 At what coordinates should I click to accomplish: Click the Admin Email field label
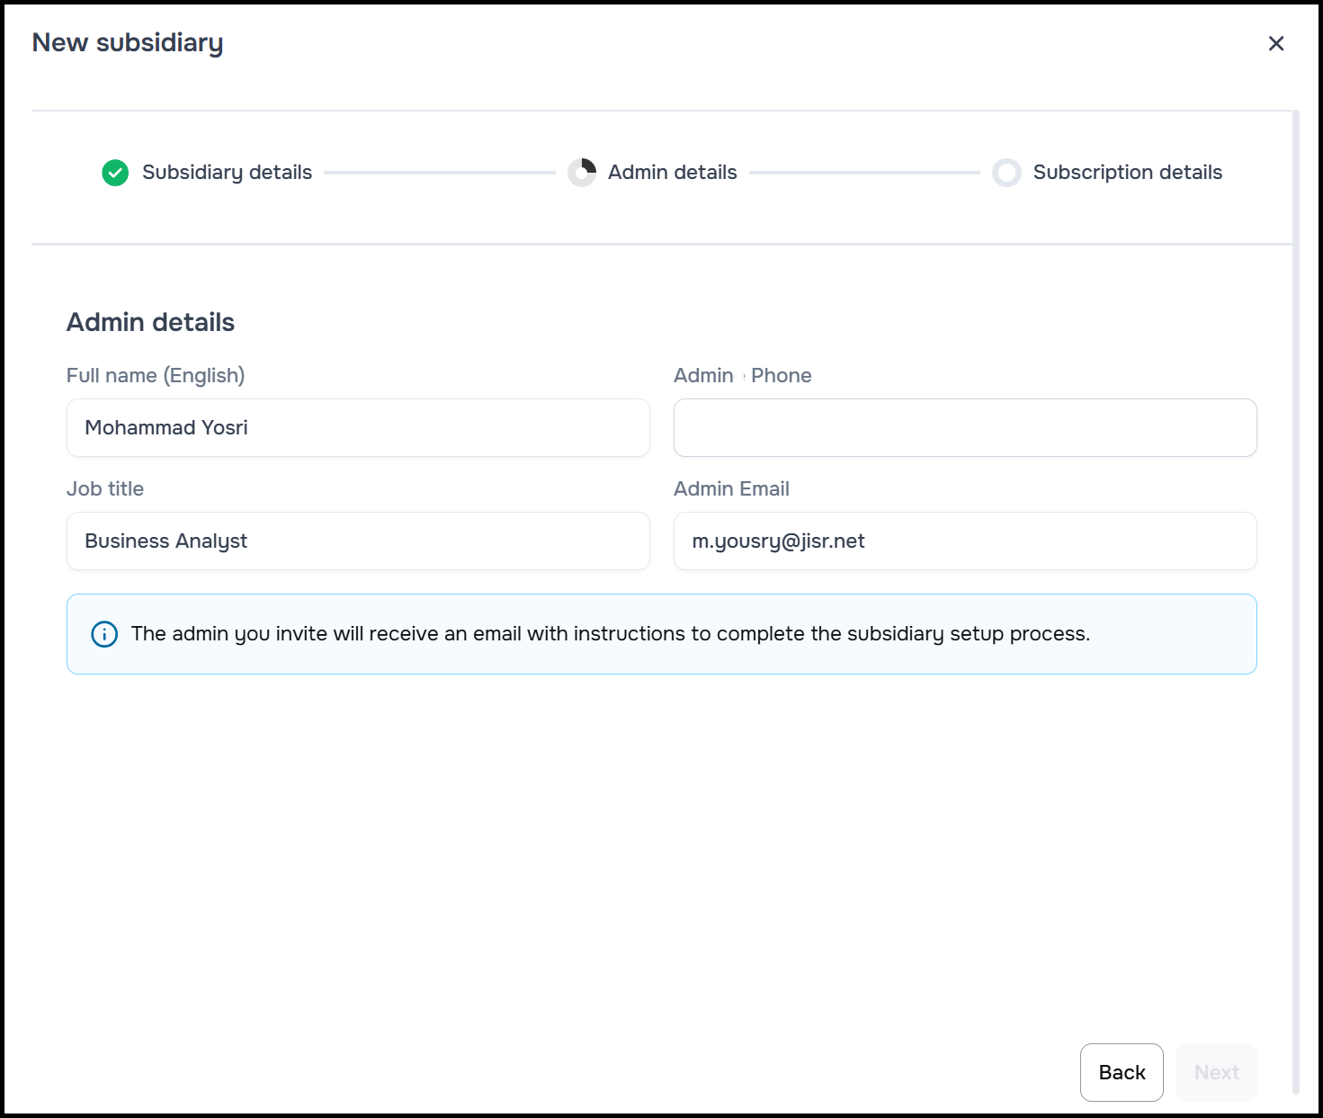731,489
